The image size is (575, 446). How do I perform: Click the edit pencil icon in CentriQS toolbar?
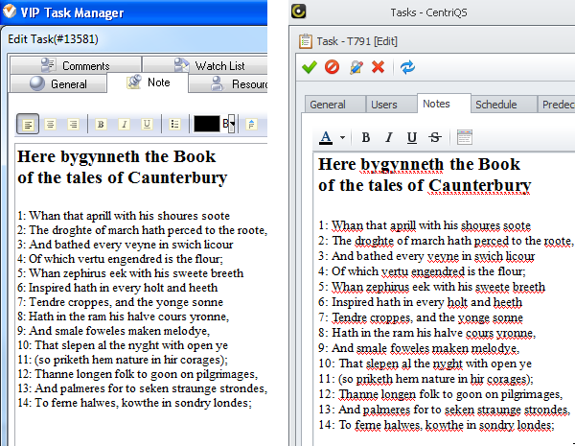pos(356,67)
